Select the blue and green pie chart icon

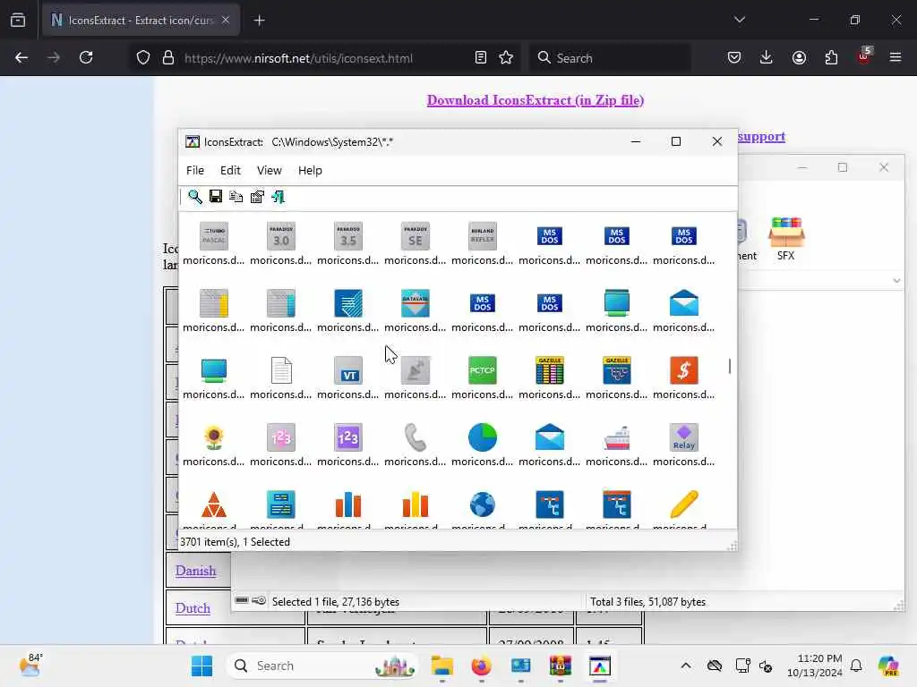[483, 437]
